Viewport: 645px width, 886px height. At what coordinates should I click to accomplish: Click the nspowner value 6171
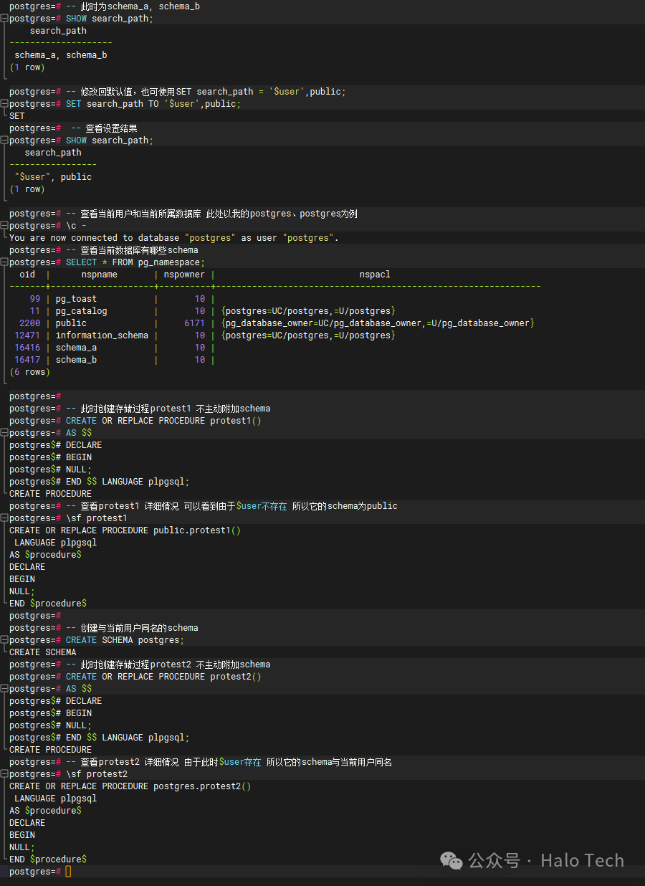tap(195, 323)
